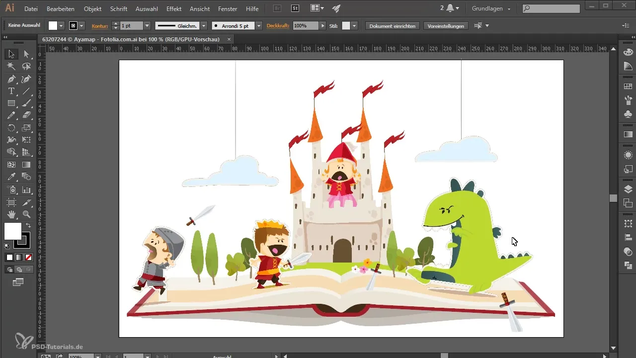Expand the Grundlagen workspace dropdown

click(509, 9)
